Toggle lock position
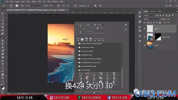 154,23
